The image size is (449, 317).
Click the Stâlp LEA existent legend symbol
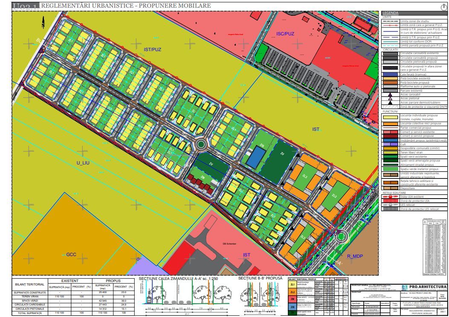(390, 196)
